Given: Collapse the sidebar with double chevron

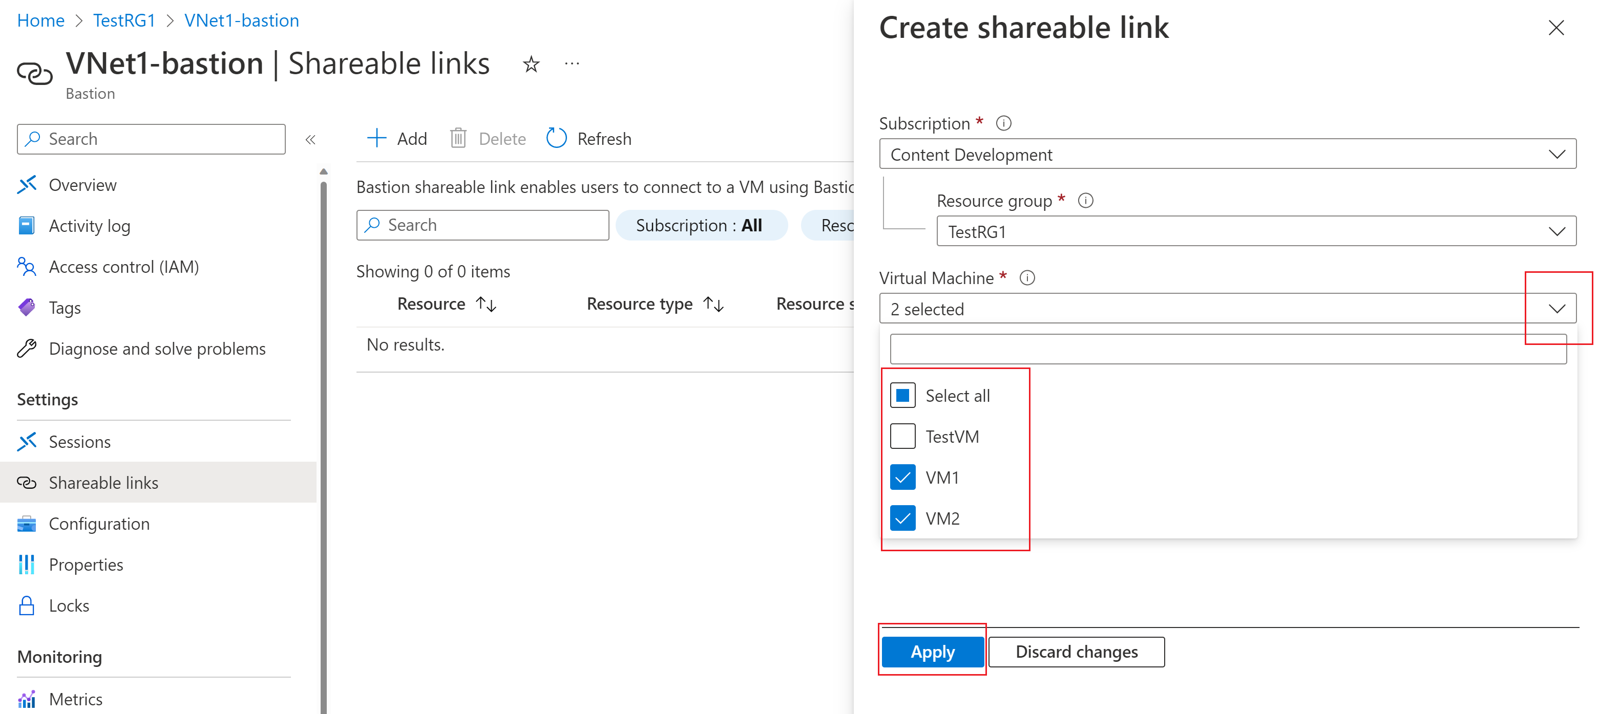Looking at the screenshot, I should [310, 140].
